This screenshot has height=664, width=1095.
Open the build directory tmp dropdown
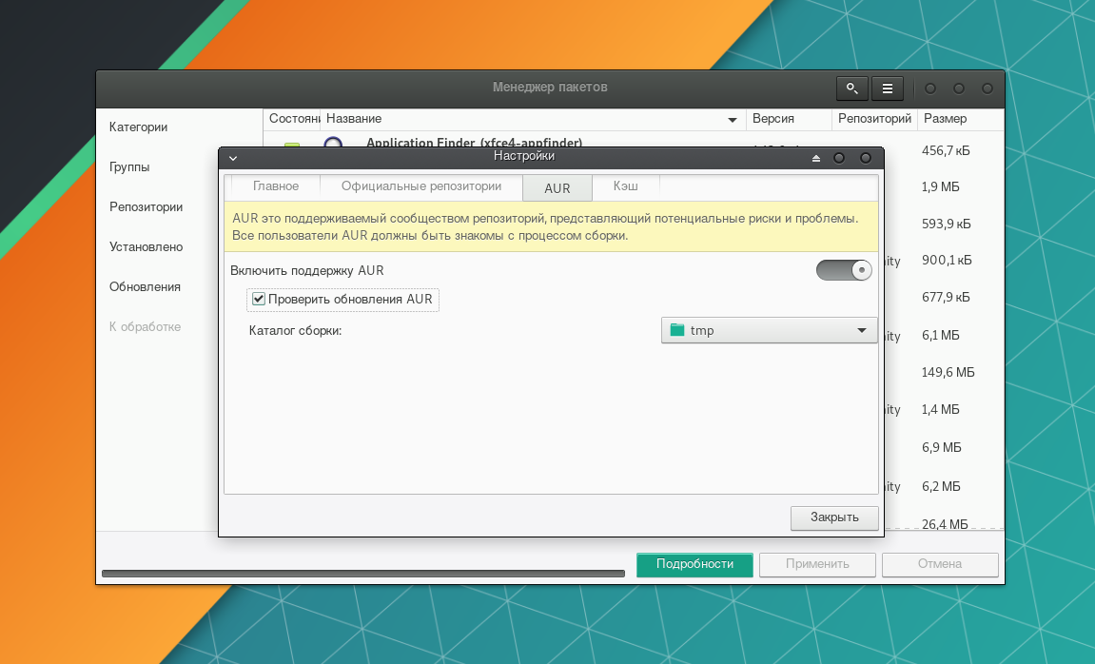769,330
